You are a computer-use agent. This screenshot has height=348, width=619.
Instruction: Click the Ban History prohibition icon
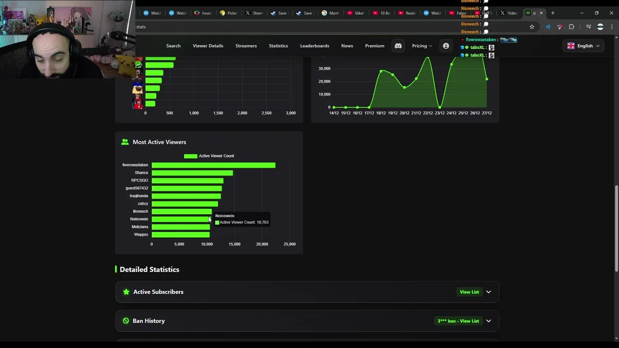pyautogui.click(x=126, y=321)
